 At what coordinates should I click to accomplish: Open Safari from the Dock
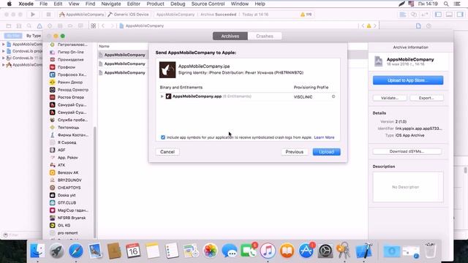(76, 251)
